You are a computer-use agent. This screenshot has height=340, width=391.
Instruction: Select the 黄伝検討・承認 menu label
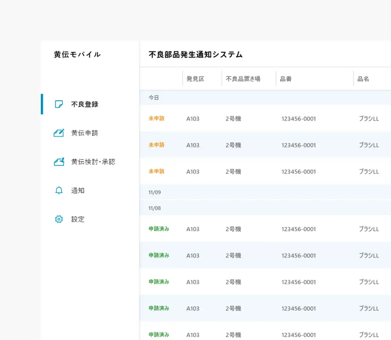coord(93,162)
